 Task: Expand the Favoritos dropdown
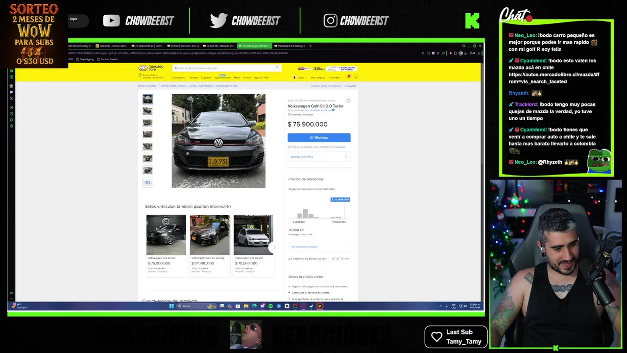click(335, 77)
